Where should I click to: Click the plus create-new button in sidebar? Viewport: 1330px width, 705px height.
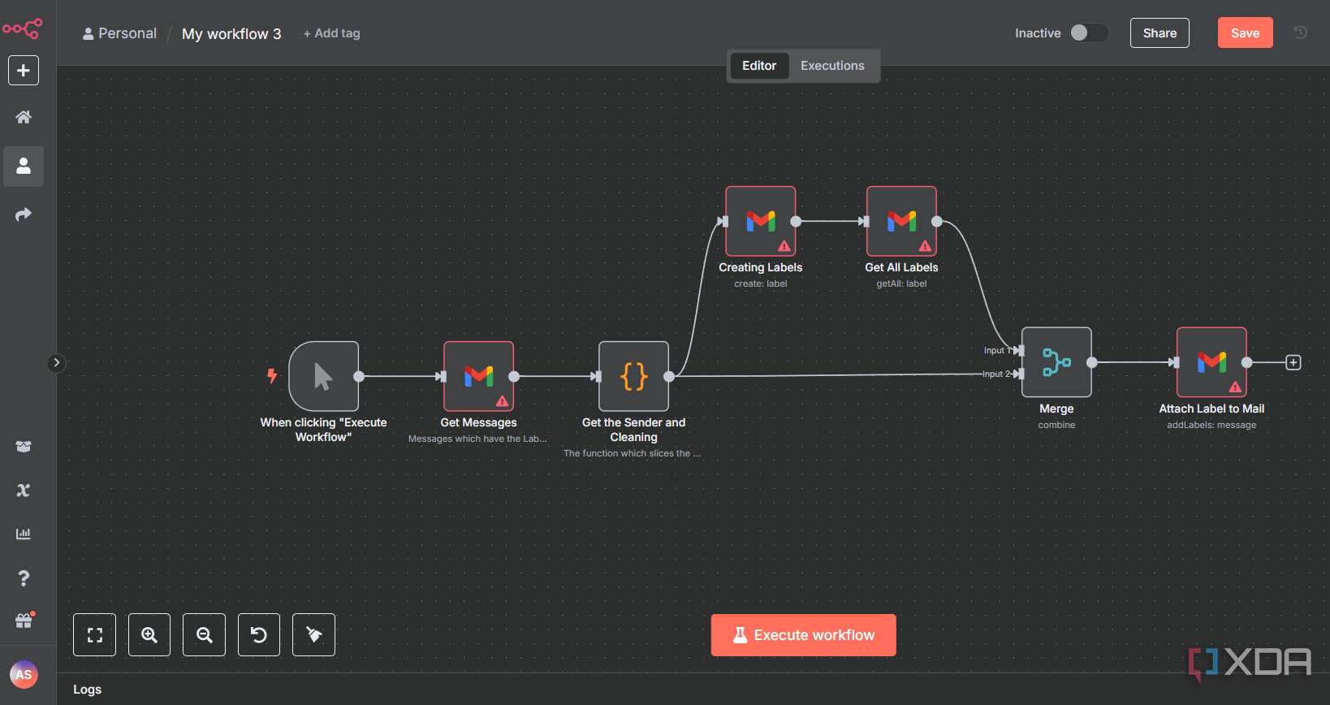(x=24, y=71)
